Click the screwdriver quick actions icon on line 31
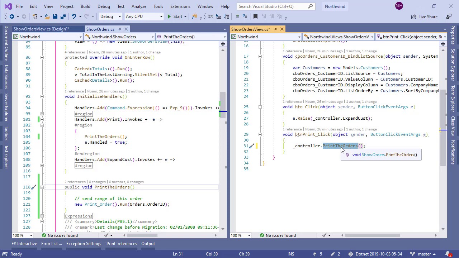459x258 pixels. [252, 146]
